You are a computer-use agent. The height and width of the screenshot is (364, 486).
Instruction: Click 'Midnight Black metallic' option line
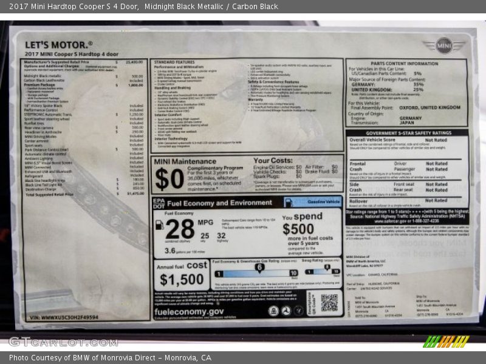(x=83, y=76)
